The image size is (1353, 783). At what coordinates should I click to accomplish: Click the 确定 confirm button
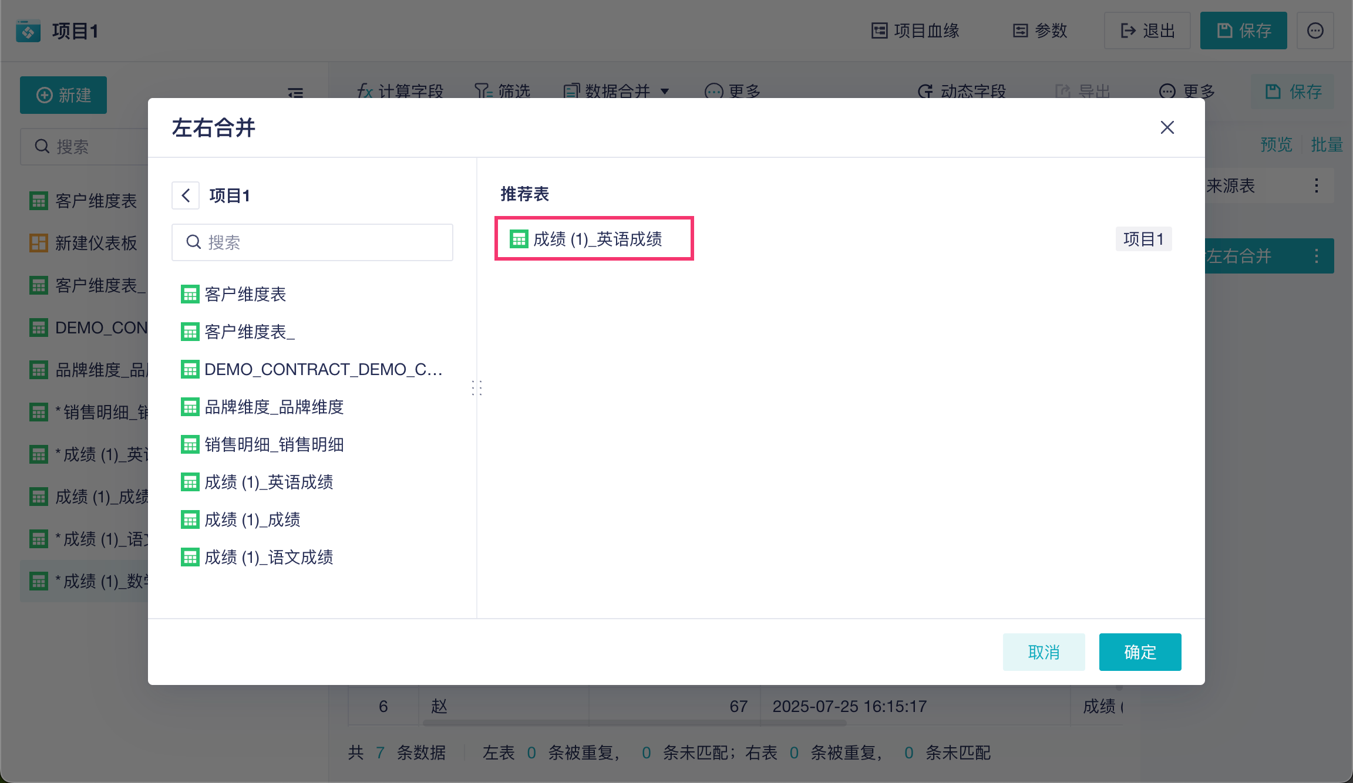(1140, 652)
